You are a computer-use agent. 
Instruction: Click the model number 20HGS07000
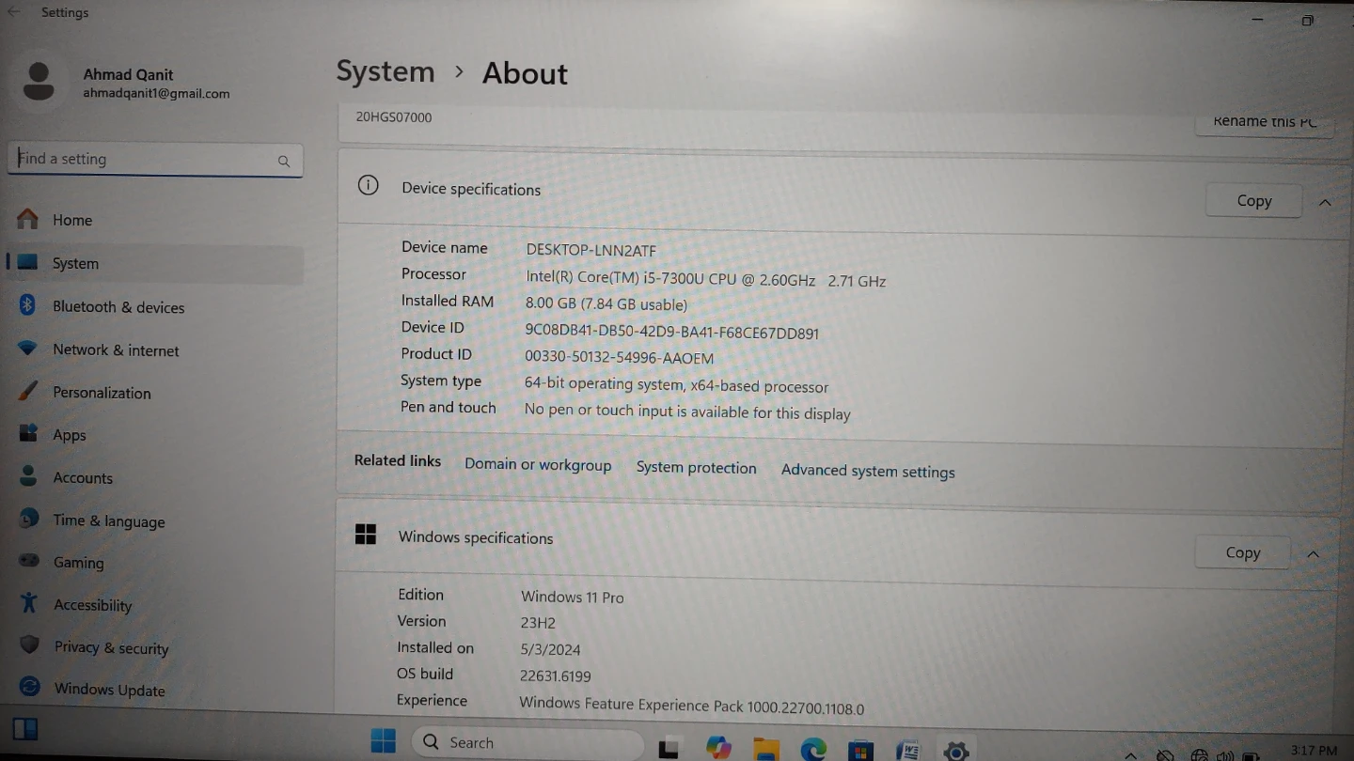[394, 117]
